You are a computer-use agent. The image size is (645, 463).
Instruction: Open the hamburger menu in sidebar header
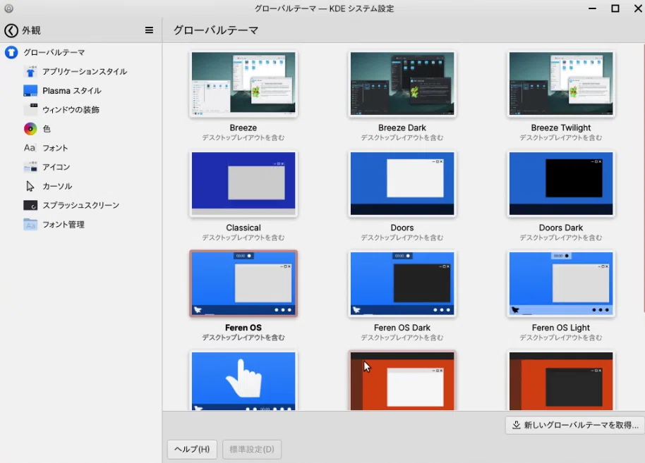pos(149,30)
